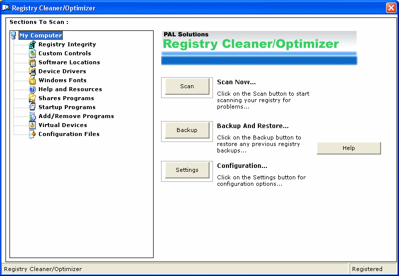
Task: Click the Registered status bar entry
Action: click(x=367, y=269)
